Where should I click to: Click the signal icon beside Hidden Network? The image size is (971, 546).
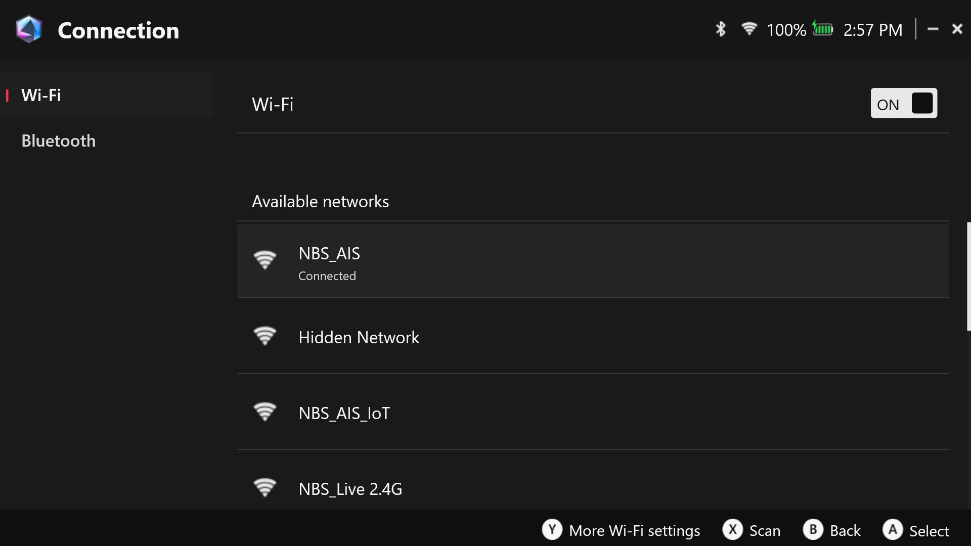coord(264,336)
